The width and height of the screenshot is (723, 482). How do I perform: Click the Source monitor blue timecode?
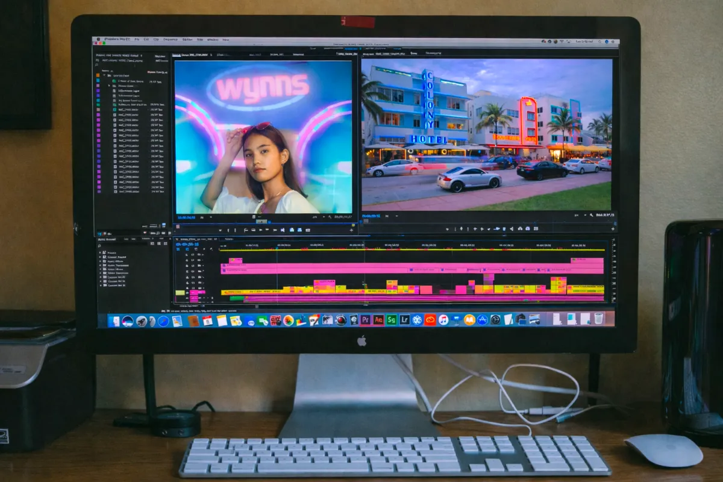point(186,217)
